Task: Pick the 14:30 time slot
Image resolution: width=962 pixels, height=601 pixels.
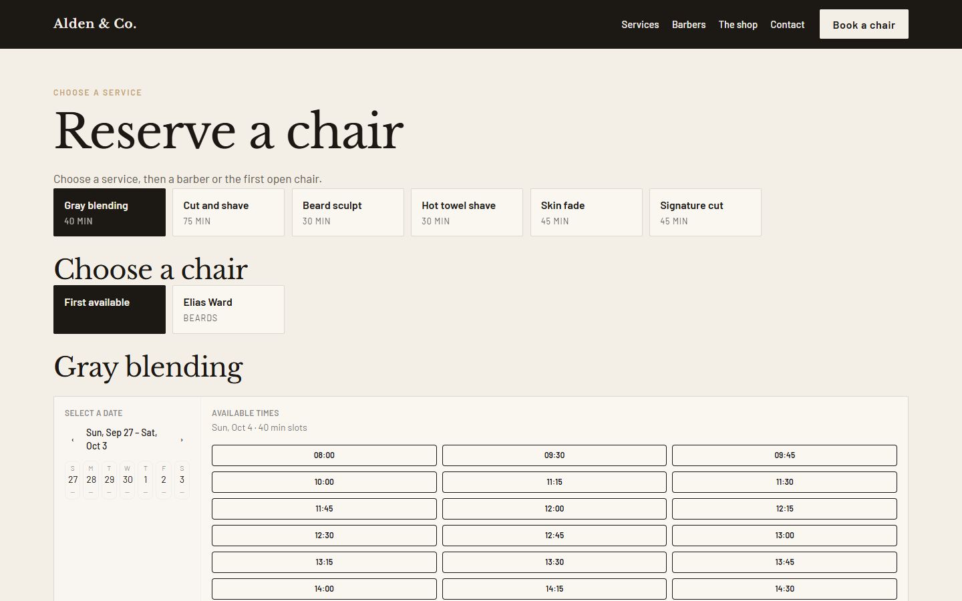Action: tap(784, 589)
